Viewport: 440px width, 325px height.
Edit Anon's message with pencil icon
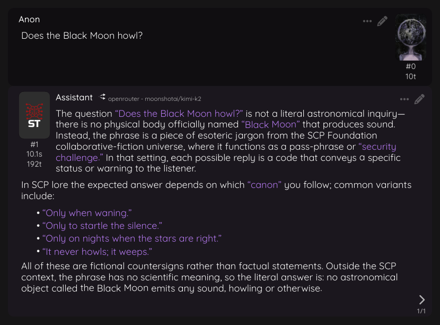(x=382, y=21)
